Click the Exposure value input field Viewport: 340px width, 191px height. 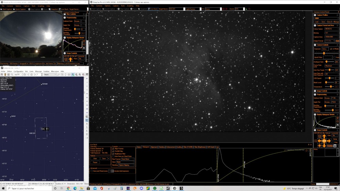click(325, 49)
